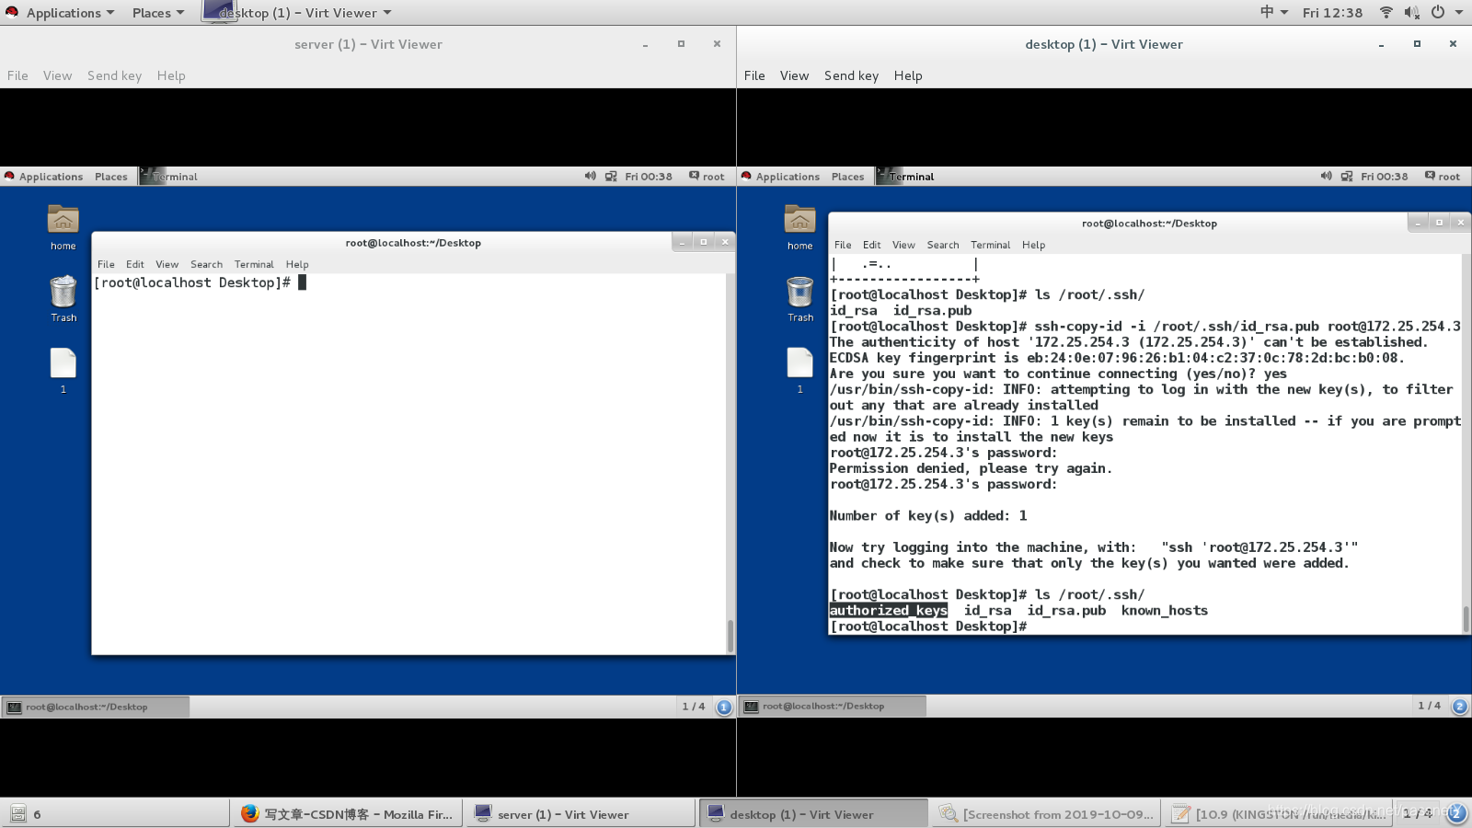Click volume icon in desktop guest panel

(x=1327, y=176)
